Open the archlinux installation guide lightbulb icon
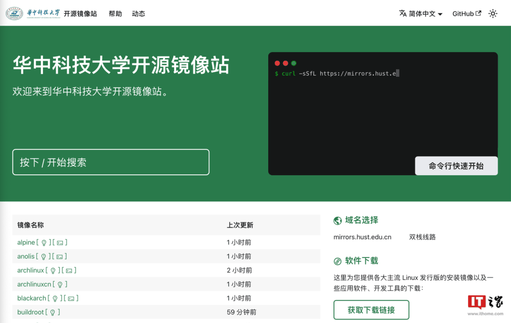The height and width of the screenshot is (323, 511). pyautogui.click(x=53, y=270)
